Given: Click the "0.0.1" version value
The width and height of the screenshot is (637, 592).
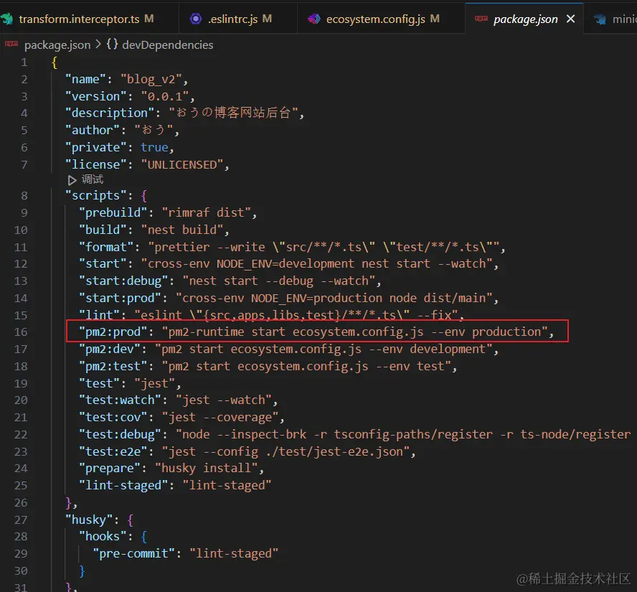Looking at the screenshot, I should click(x=164, y=96).
